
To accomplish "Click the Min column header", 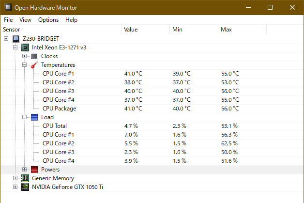I will click(194, 30).
